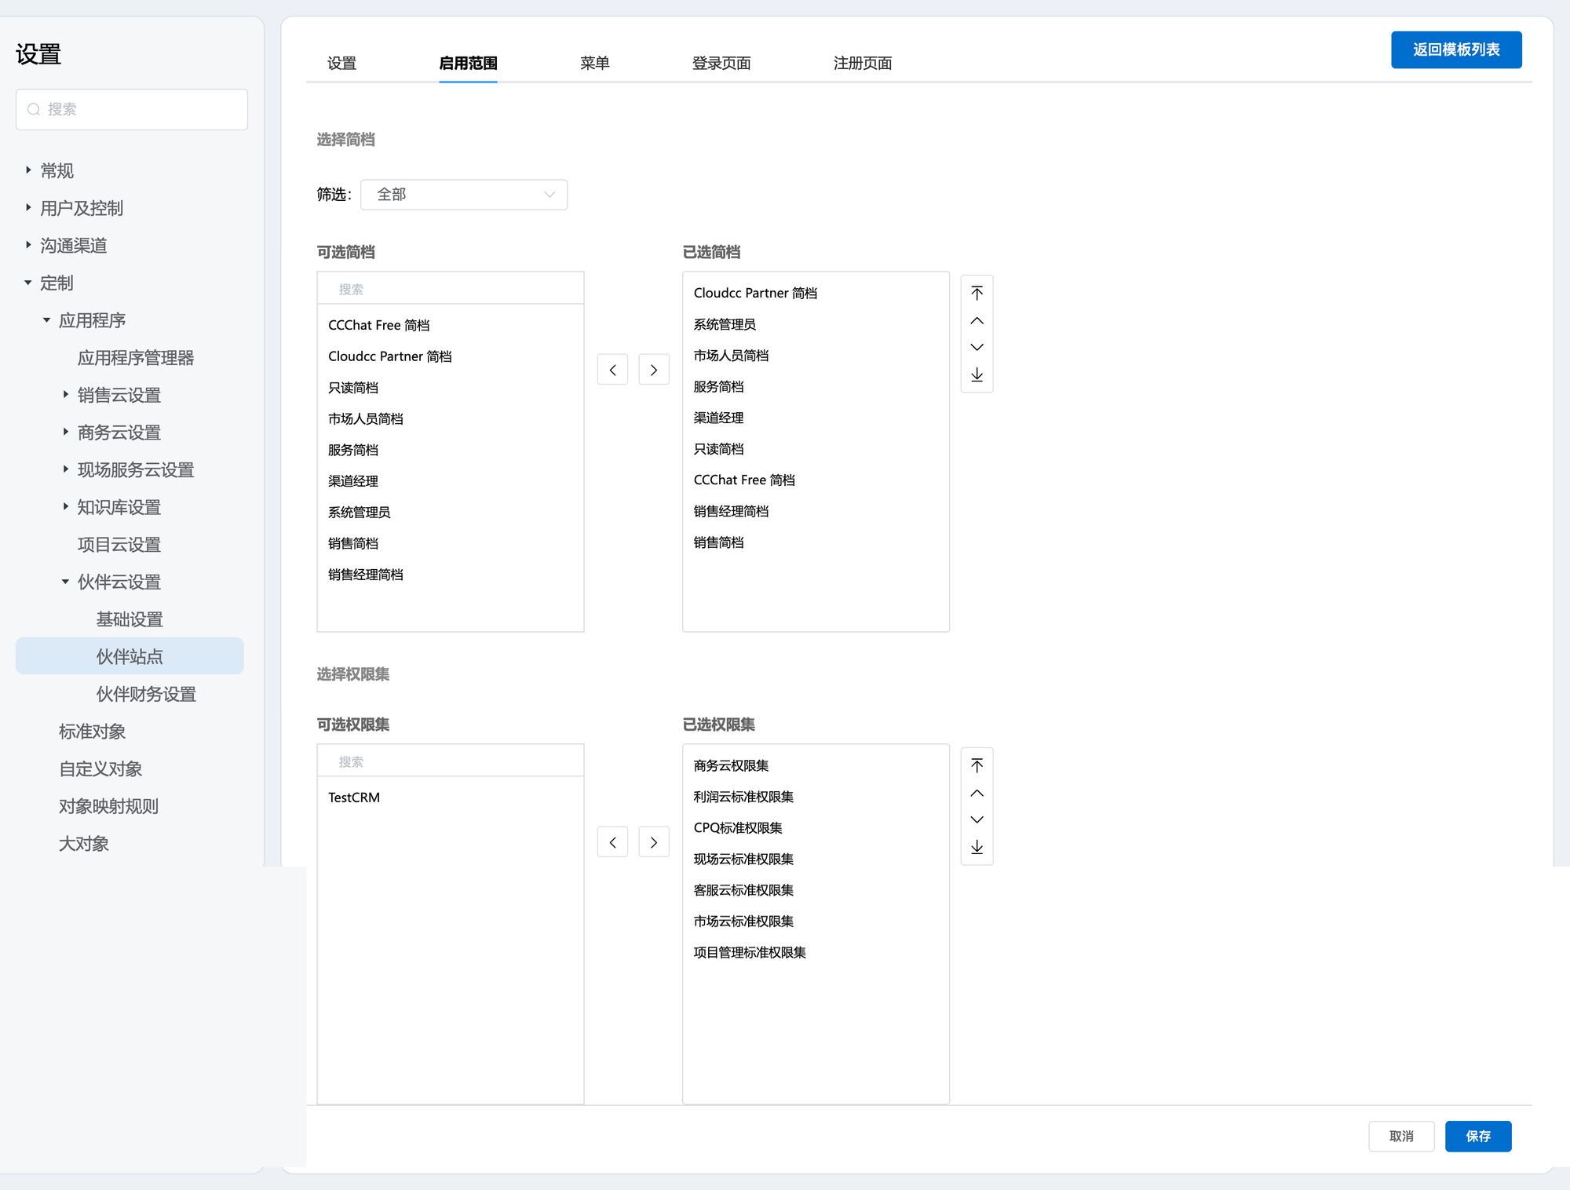Move selected profile to top arrow
The image size is (1570, 1190).
point(977,294)
